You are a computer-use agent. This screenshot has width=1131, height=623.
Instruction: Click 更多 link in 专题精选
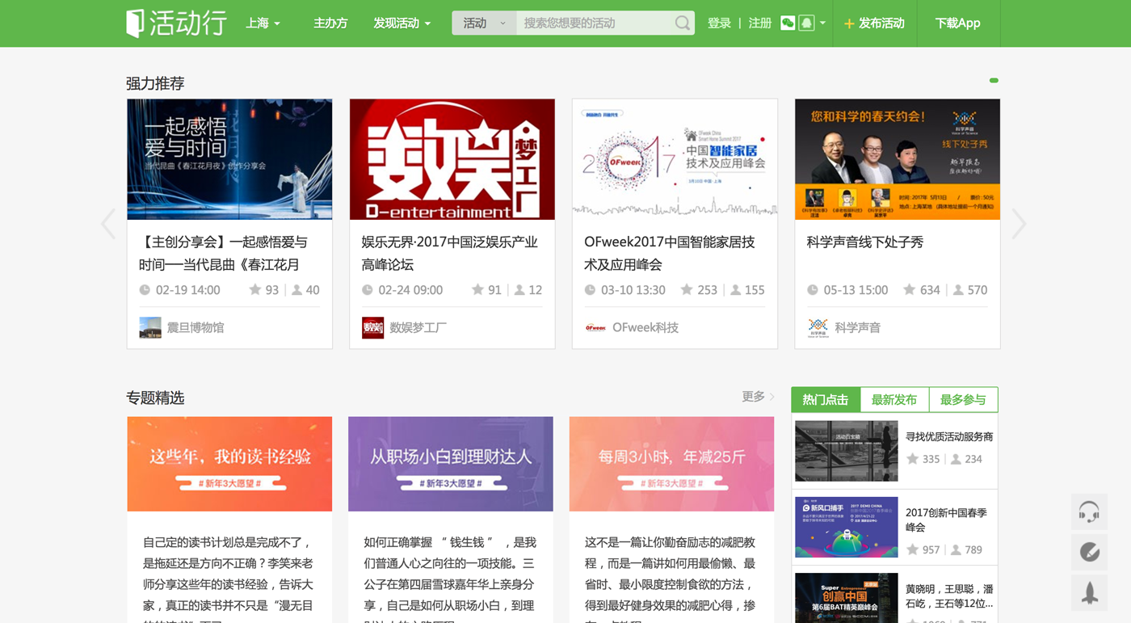coord(758,397)
